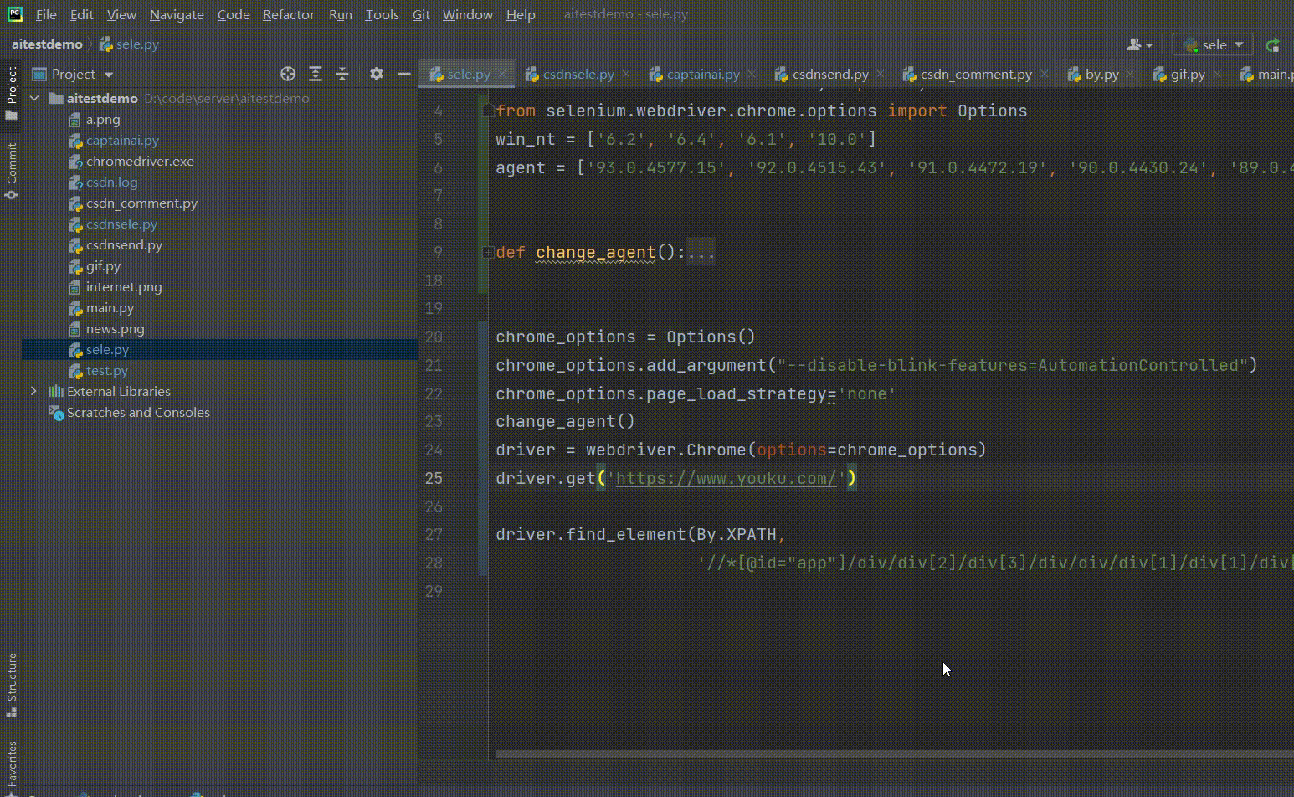Open Project panel settings gear
The height and width of the screenshot is (797, 1294).
377,74
